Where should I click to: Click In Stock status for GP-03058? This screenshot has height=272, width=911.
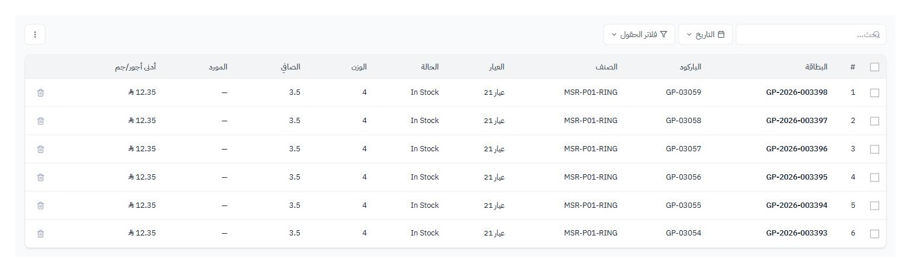[425, 121]
